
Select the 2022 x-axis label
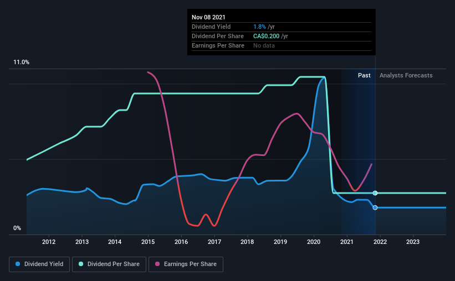click(x=380, y=242)
